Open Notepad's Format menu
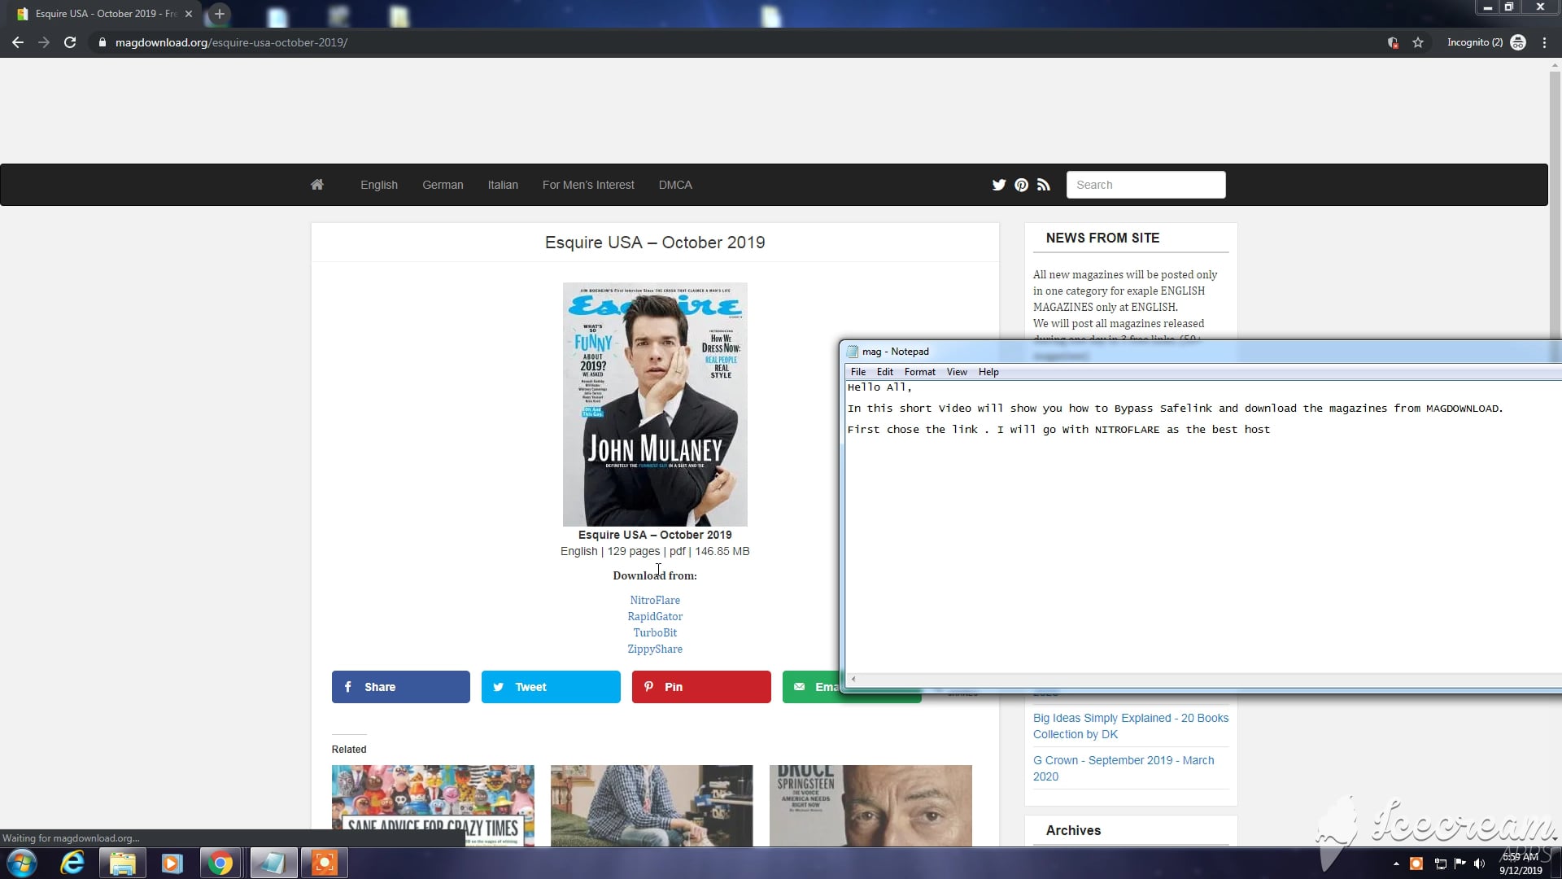The height and width of the screenshot is (879, 1562). (x=920, y=372)
